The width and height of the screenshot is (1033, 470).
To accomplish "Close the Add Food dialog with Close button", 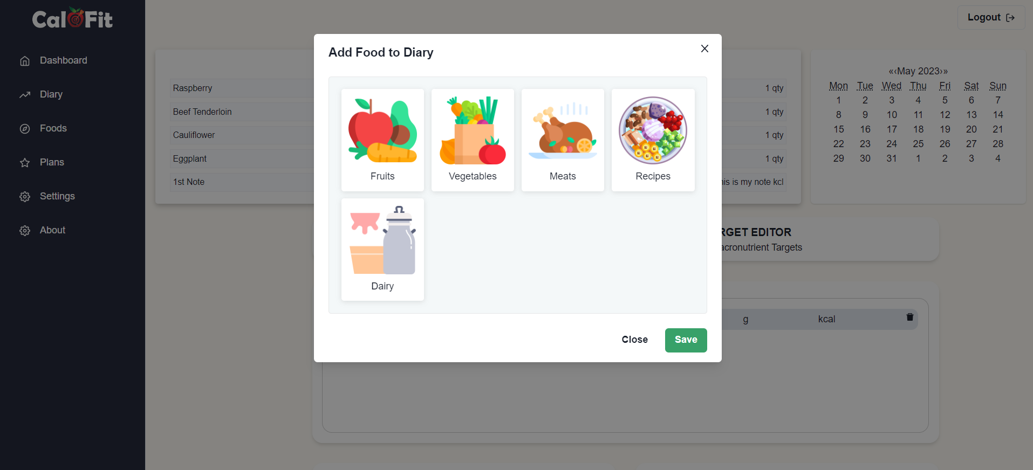I will pos(634,340).
